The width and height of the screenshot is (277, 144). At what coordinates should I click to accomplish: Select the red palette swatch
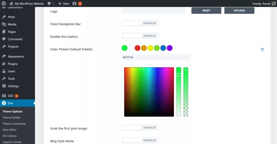(x=138, y=48)
